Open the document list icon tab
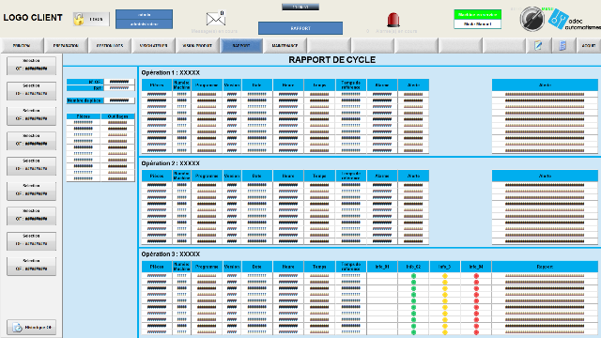 tap(562, 46)
